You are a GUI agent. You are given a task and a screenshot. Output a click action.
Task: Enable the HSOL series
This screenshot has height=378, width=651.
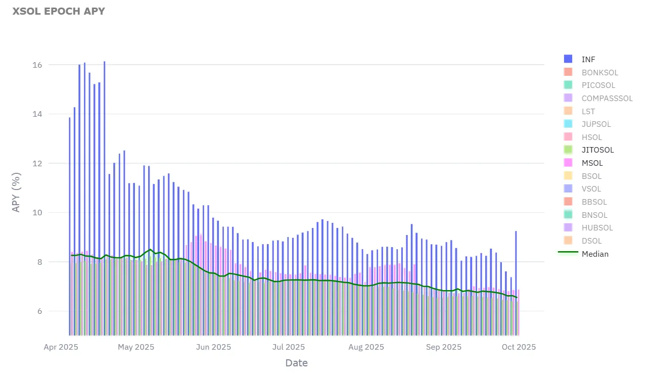tap(591, 137)
